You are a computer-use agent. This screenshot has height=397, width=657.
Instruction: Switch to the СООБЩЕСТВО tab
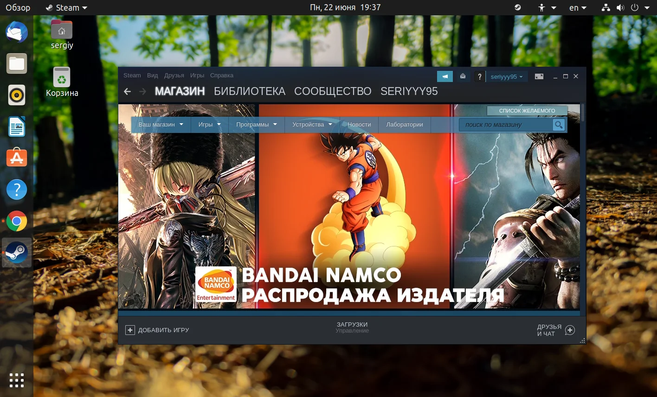point(333,92)
